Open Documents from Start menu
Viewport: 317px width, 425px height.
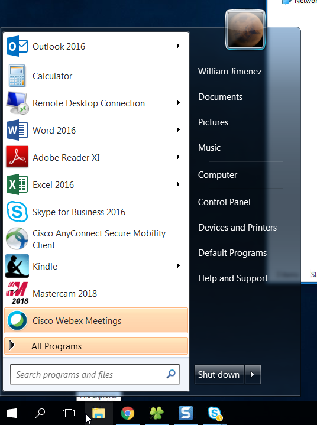click(x=220, y=97)
